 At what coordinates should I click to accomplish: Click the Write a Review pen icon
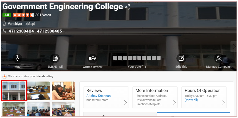tap(93, 58)
